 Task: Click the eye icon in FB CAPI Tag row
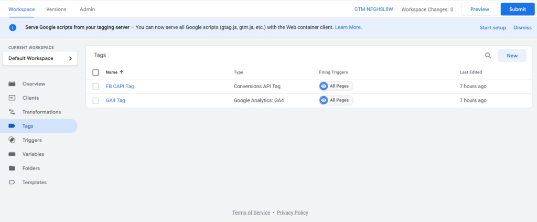tap(324, 86)
